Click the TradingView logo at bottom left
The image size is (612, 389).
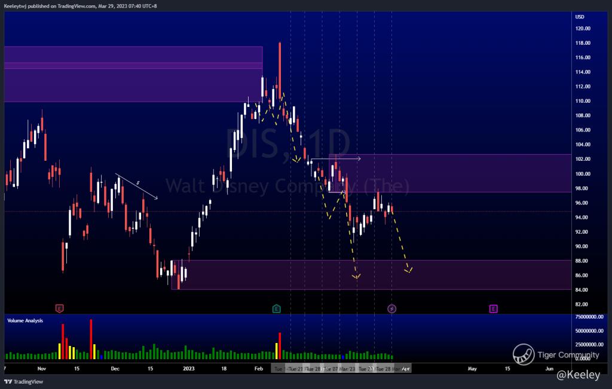pyautogui.click(x=23, y=382)
